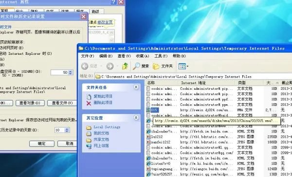The image size is (292, 177).
Task: Click the 查看文件(V) button
Action: click(x=62, y=103)
